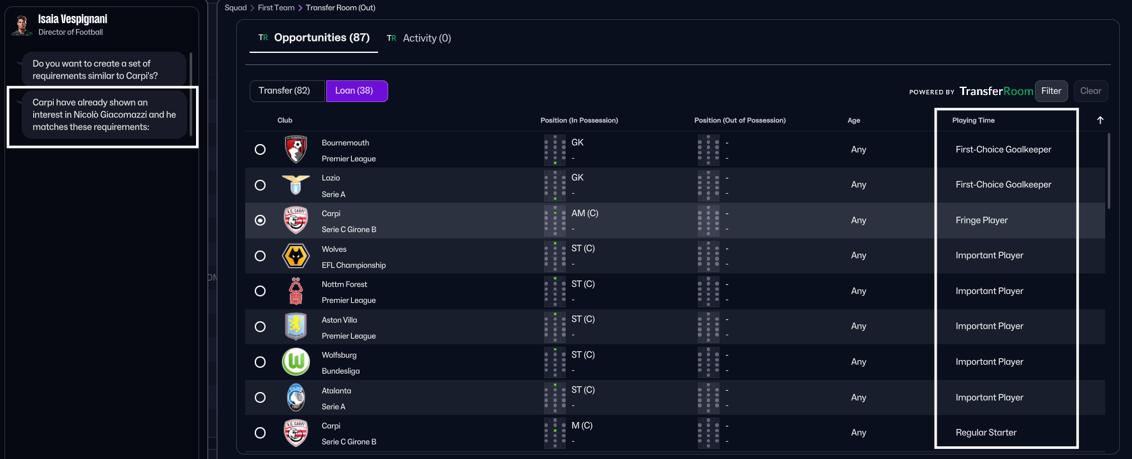Click the Bournemouth club crest
The image size is (1132, 459).
click(x=296, y=150)
